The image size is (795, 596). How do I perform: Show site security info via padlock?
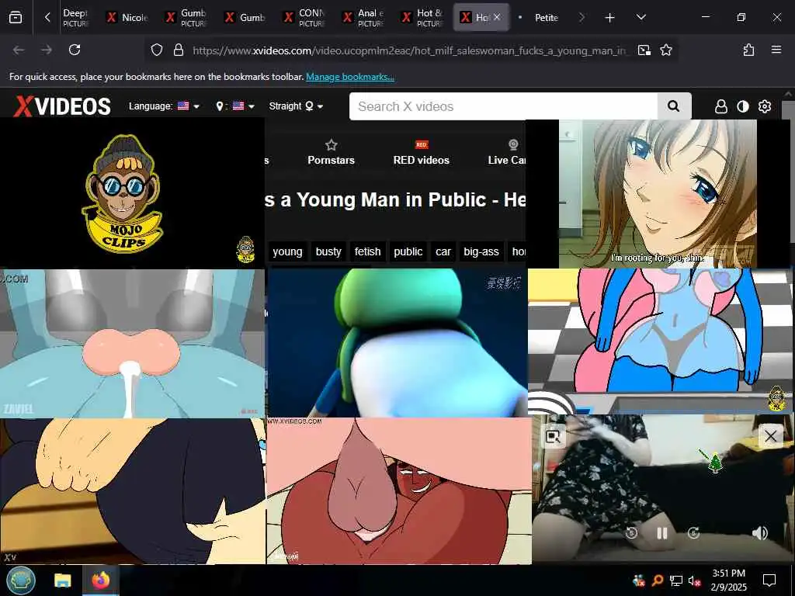click(179, 50)
